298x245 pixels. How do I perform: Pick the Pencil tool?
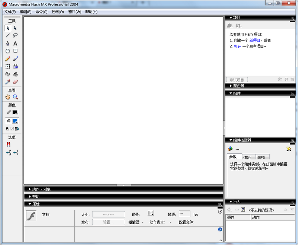tap(7, 59)
